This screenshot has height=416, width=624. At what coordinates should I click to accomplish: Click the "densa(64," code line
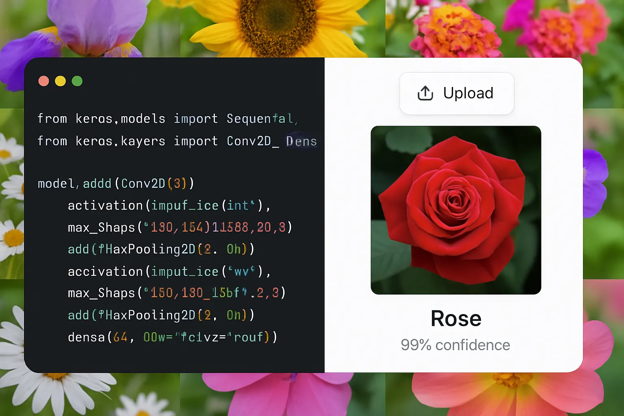(173, 337)
